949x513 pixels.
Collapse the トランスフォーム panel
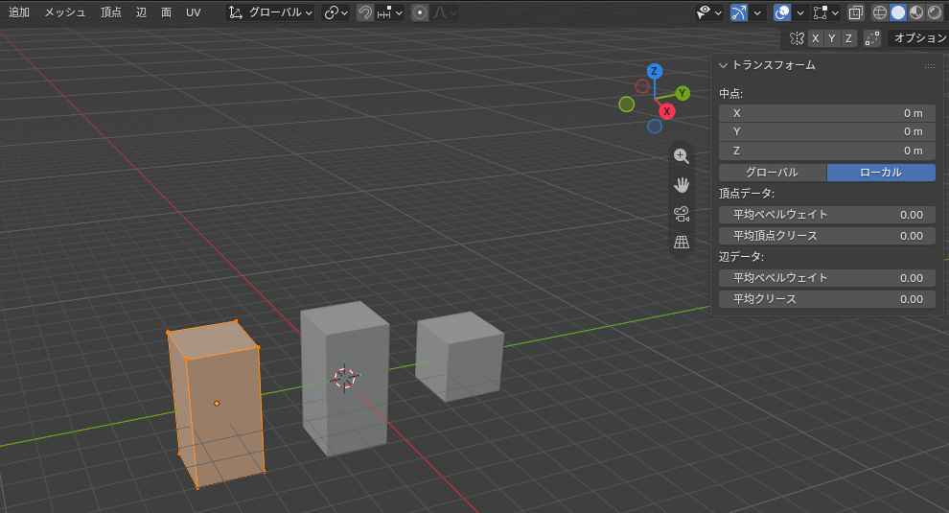[723, 65]
